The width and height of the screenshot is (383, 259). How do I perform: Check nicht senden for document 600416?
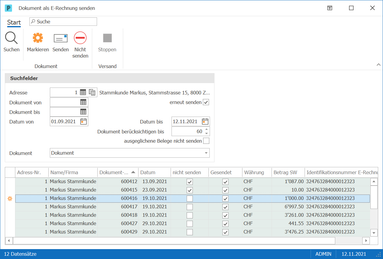pyautogui.click(x=190, y=198)
